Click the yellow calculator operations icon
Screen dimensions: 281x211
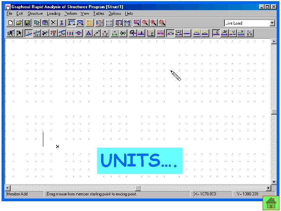(x=89, y=23)
